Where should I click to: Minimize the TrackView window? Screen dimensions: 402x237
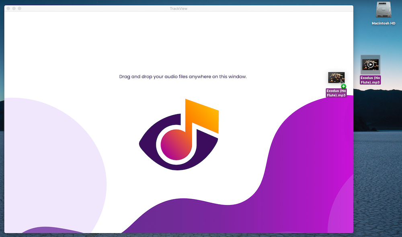click(14, 8)
